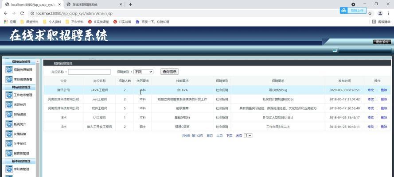Click 修改 for the .net工程师 row
394x177 pixels.
(x=371, y=99)
